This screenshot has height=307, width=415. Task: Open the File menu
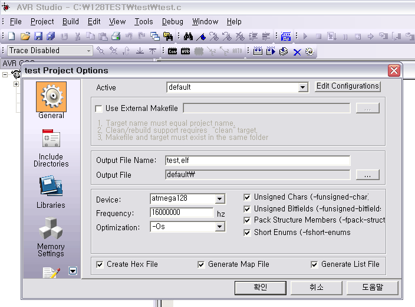click(x=15, y=21)
